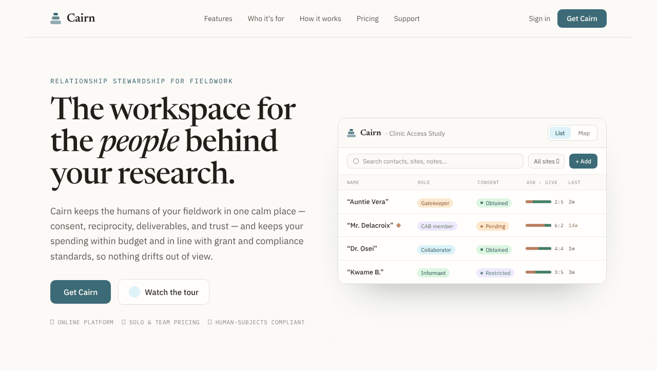Screen dimensions: 657x370
Task: Click RELATIONSHIP STEWARDSHIP FOR FIELDWORK tagline
Action: tap(142, 81)
